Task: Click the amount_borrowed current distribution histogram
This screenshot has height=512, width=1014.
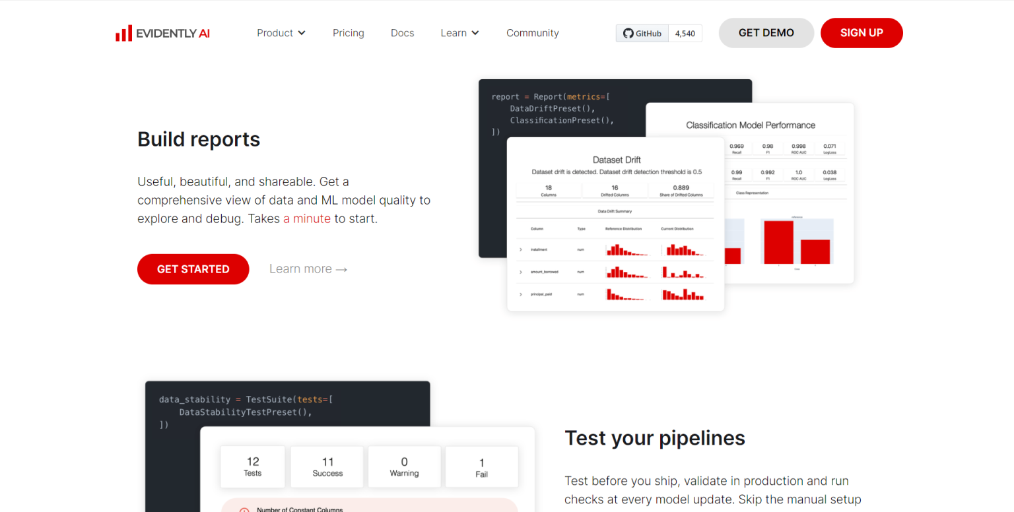Action: [683, 272]
